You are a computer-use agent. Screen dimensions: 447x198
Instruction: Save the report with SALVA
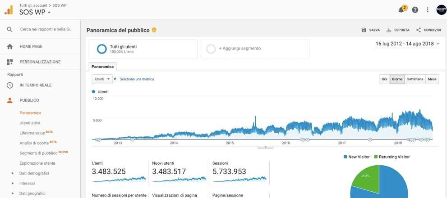click(x=370, y=30)
